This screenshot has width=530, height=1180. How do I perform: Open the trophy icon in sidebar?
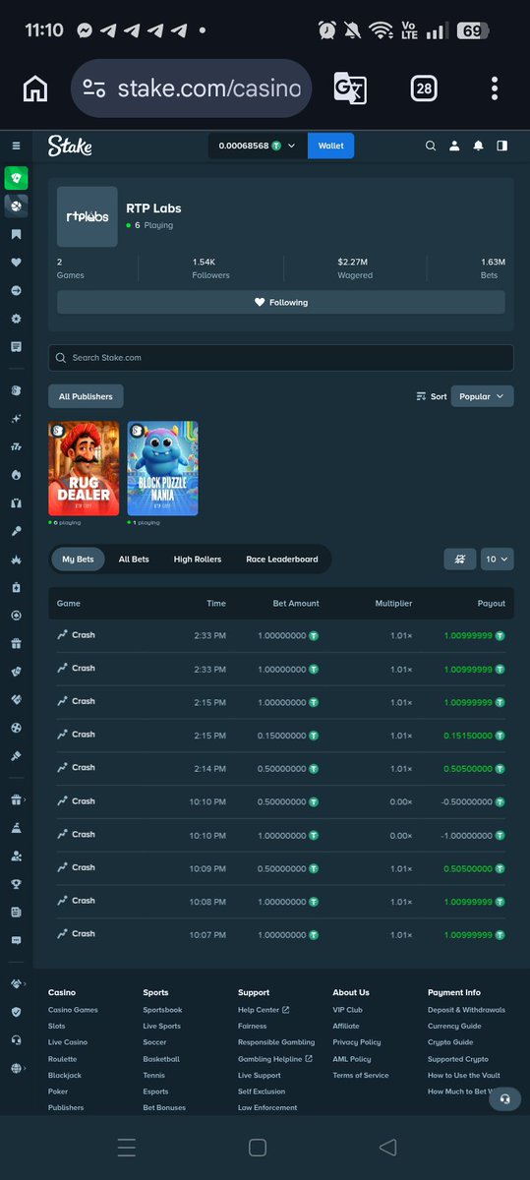point(16,884)
